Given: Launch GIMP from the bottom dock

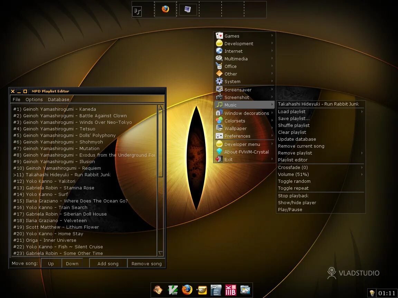Looking at the screenshot, I should 202,290.
